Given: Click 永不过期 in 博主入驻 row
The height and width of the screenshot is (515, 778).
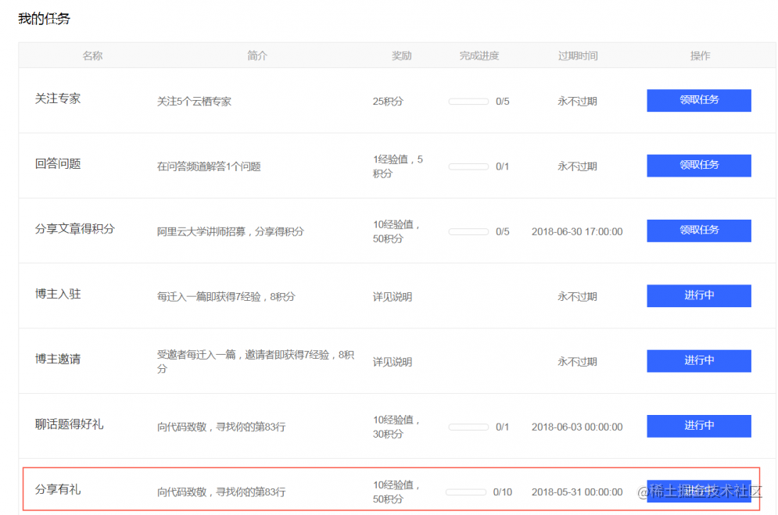Looking at the screenshot, I should (577, 297).
